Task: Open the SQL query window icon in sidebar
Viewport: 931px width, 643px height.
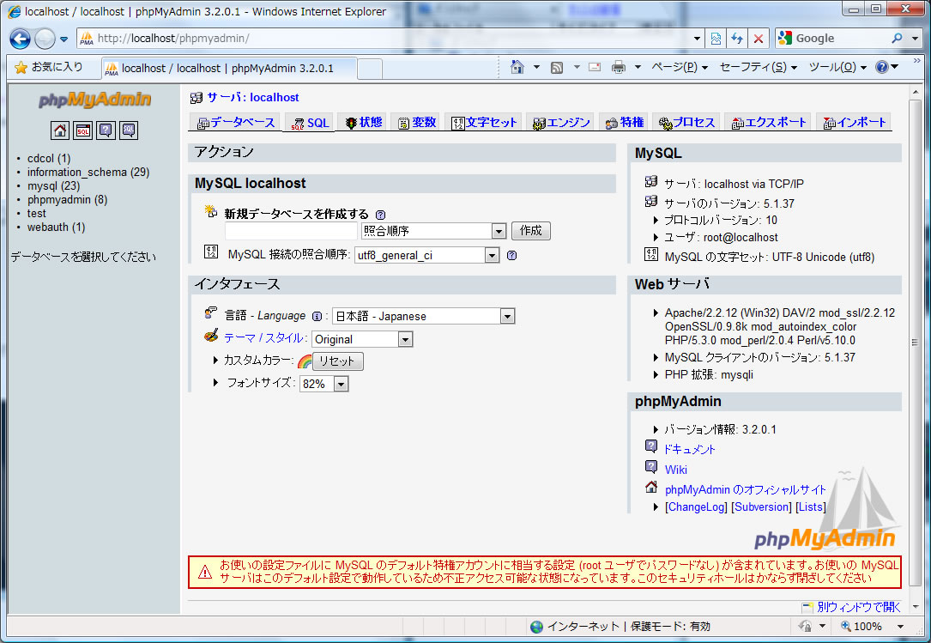Action: (82, 130)
